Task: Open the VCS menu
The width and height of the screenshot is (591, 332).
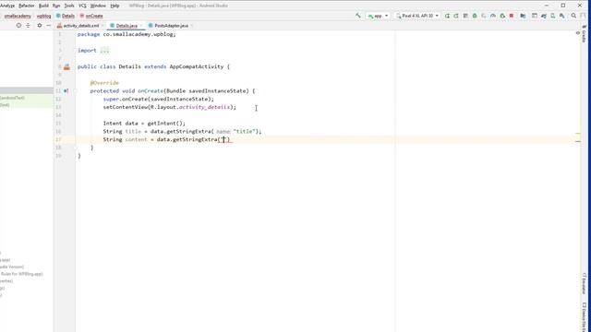Action: click(82, 6)
